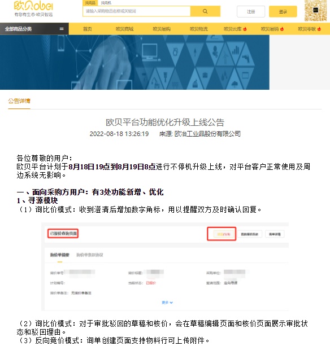Click the greeting line 各位尊敬的用户
Image resolution: width=330 pixels, height=346 pixels.
[x=44, y=158]
